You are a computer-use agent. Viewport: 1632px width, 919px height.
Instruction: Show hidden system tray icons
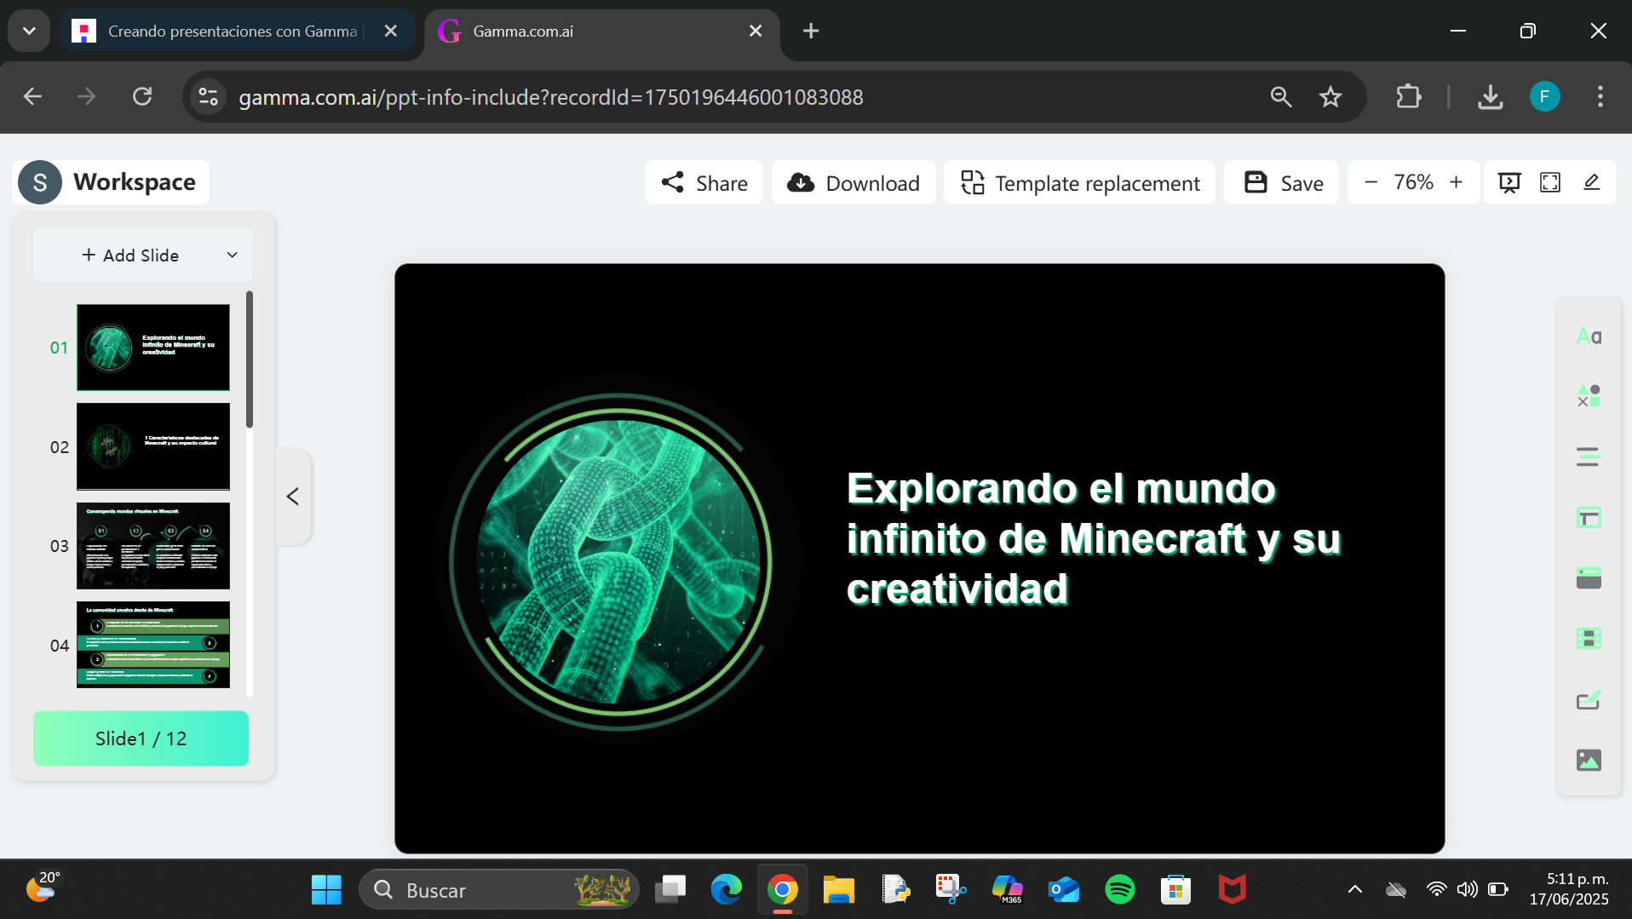(x=1355, y=890)
